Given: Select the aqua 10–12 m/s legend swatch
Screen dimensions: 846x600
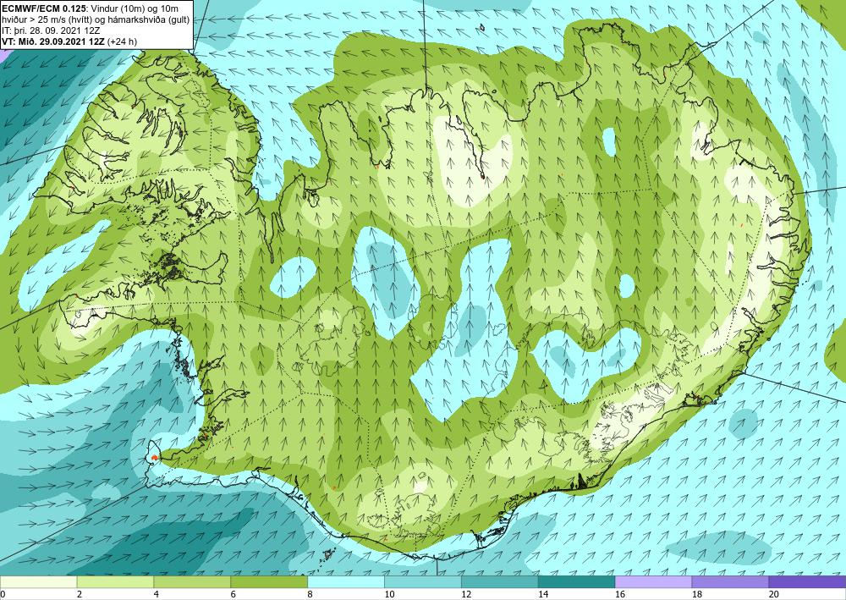Looking at the screenshot, I should 422,581.
